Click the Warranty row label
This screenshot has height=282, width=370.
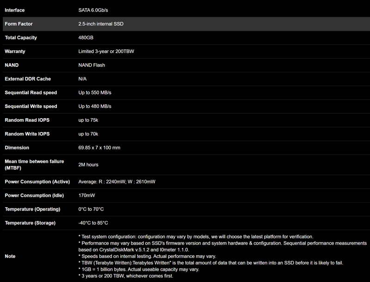point(15,51)
